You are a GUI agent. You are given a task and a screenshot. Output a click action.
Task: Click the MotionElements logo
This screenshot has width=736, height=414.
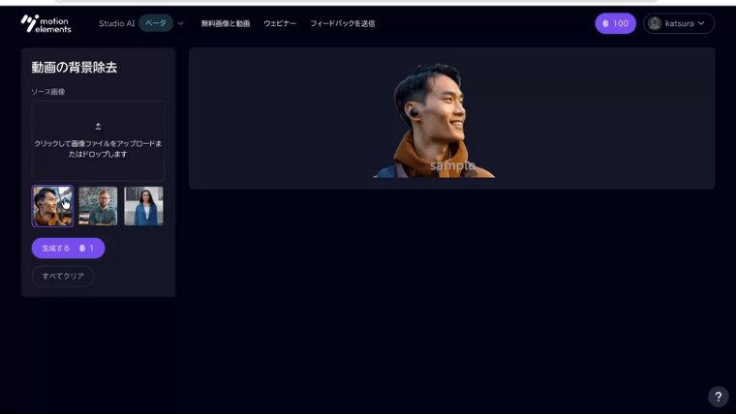(46, 23)
